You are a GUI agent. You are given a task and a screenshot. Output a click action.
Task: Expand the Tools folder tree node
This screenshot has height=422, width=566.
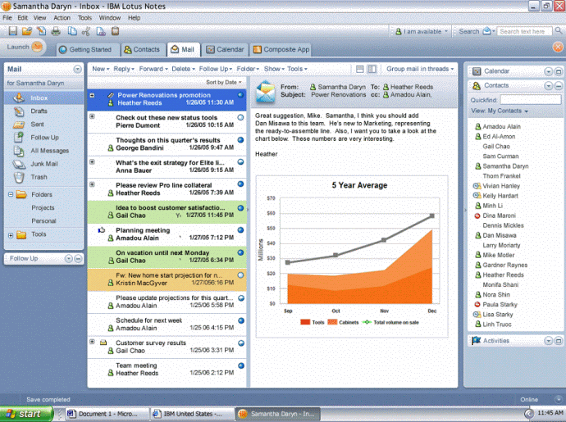coord(11,235)
